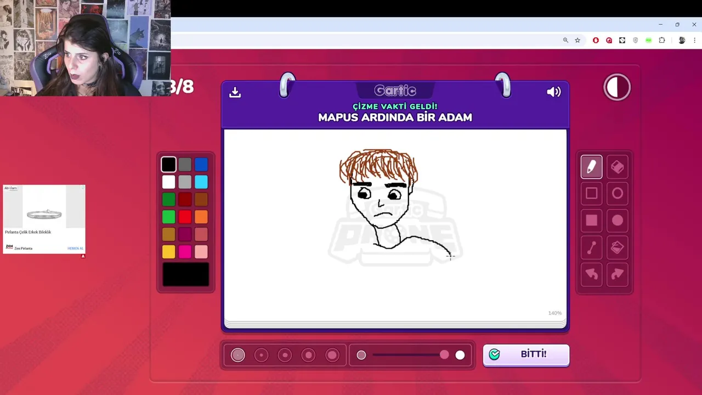
Task: Choose the smallest brush size
Action: coord(237,355)
